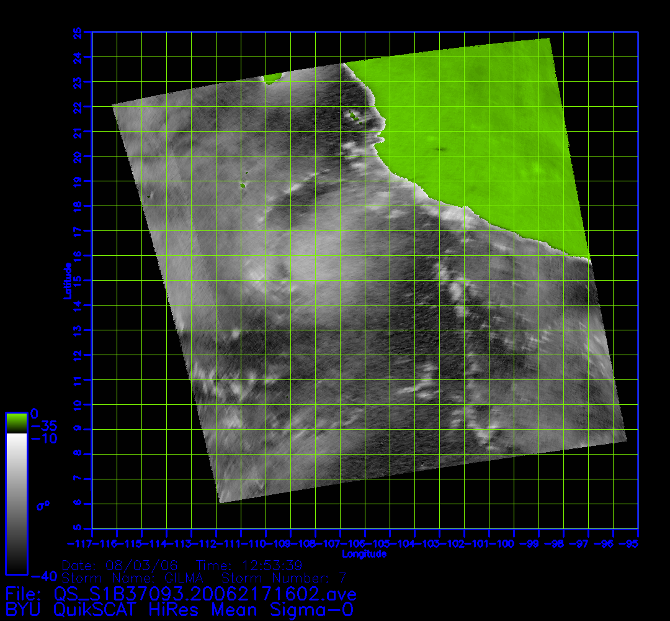The image size is (670, 621).
Task: Click the grayscale sigma-0 color bar
Action: tap(16, 503)
